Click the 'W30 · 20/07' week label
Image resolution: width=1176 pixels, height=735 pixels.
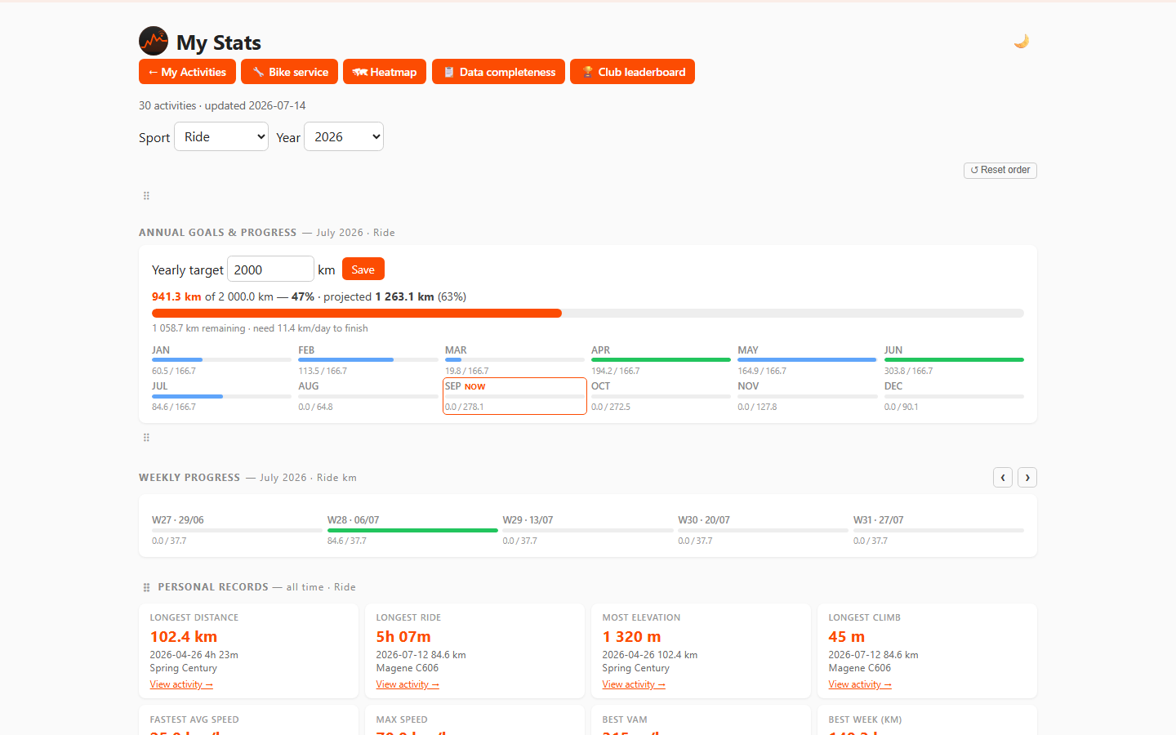pyautogui.click(x=704, y=520)
